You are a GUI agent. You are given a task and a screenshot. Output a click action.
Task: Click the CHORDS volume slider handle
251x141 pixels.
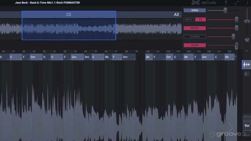coord(233,37)
